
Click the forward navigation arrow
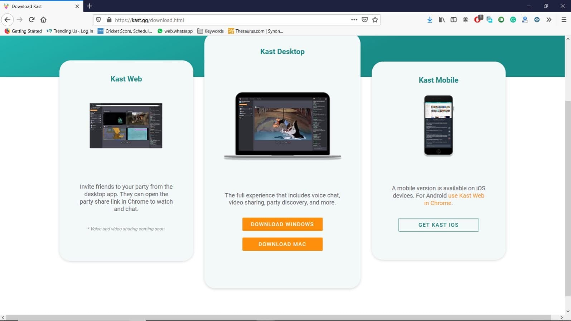point(20,20)
